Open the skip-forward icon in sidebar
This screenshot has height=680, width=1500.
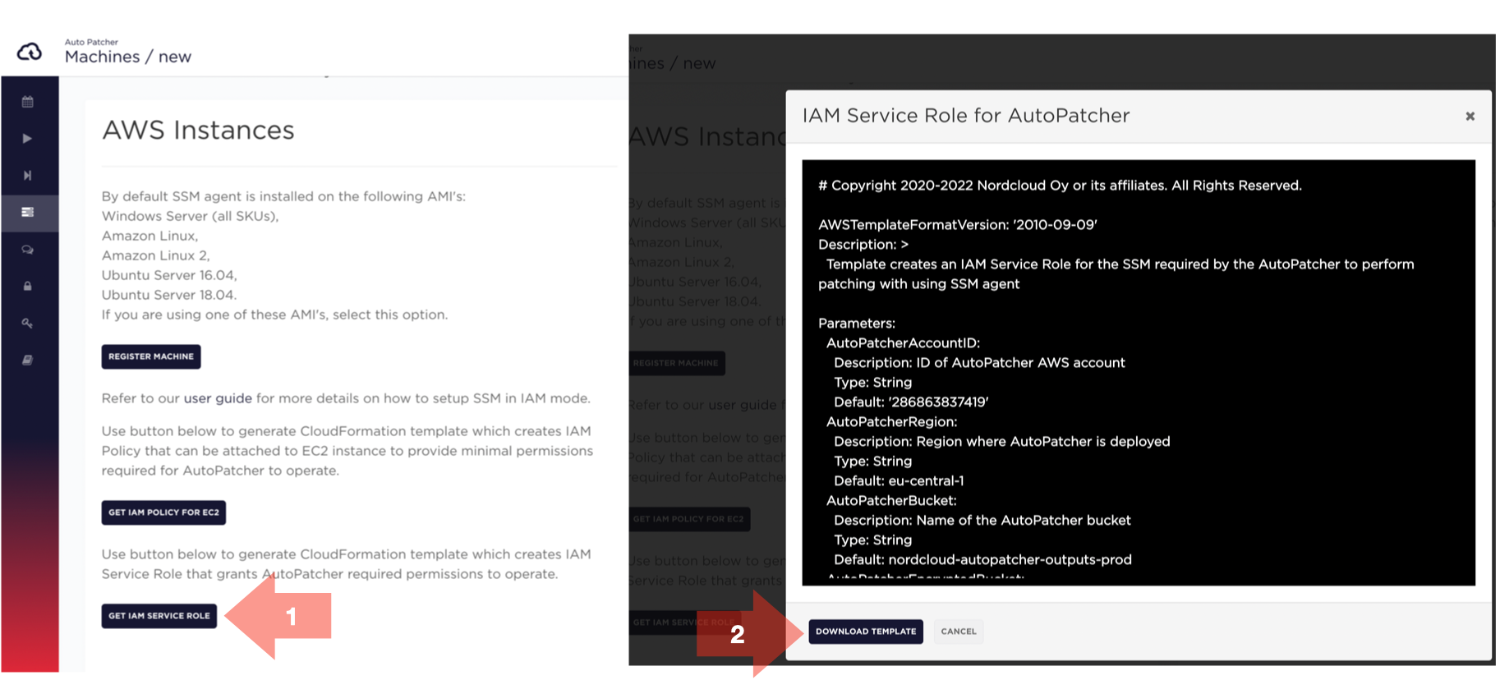pos(27,176)
